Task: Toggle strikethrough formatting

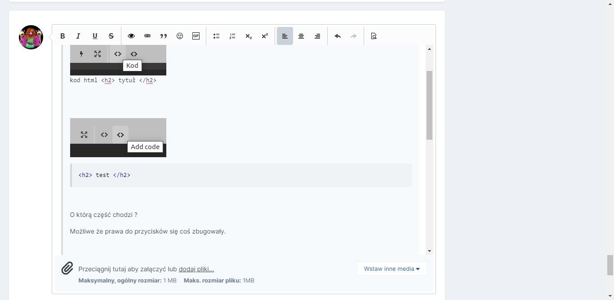Action: tap(111, 36)
